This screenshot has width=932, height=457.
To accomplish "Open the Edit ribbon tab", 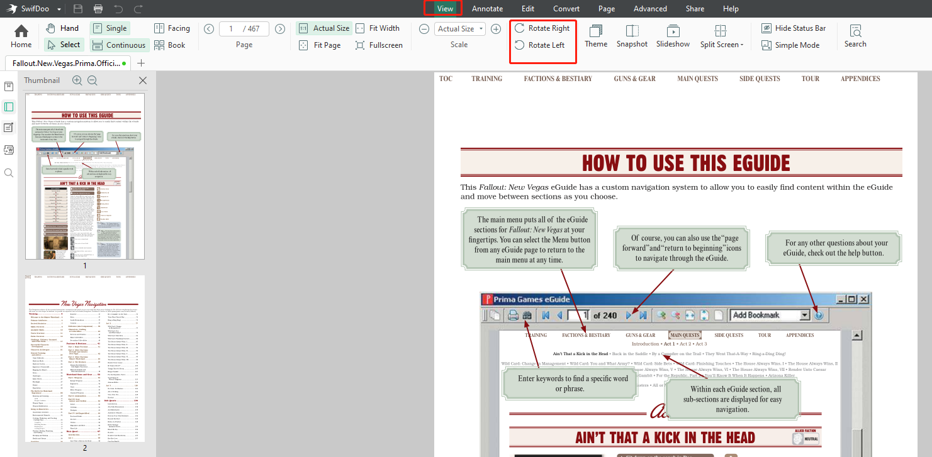I will (x=528, y=9).
